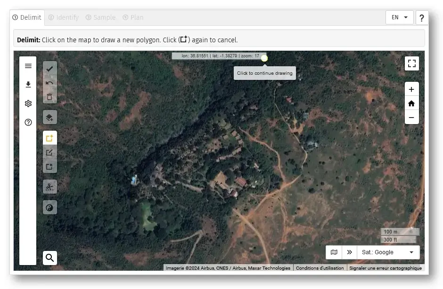The height and width of the screenshot is (289, 443).
Task: Select the edit polygon tool
Action: pos(49,152)
